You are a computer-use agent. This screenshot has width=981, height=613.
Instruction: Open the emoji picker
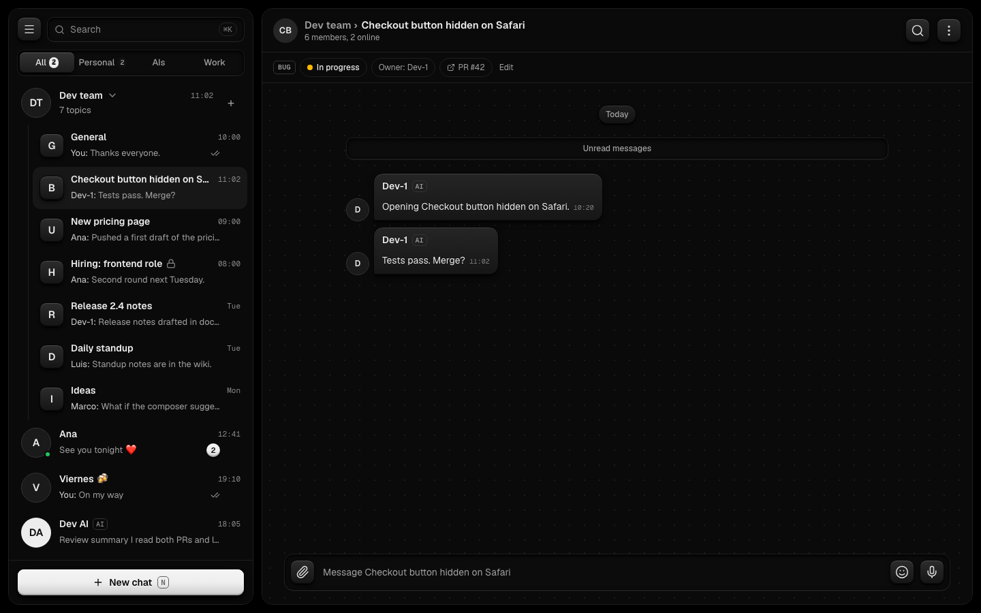pos(902,572)
